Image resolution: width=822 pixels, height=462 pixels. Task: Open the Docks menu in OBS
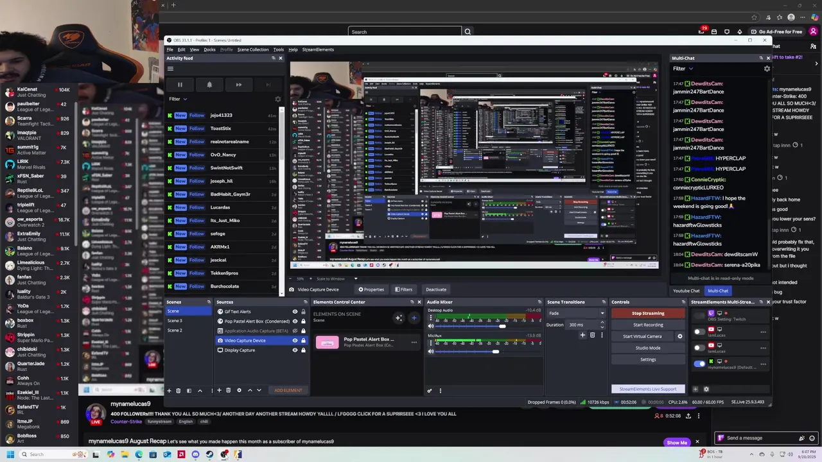[209, 49]
